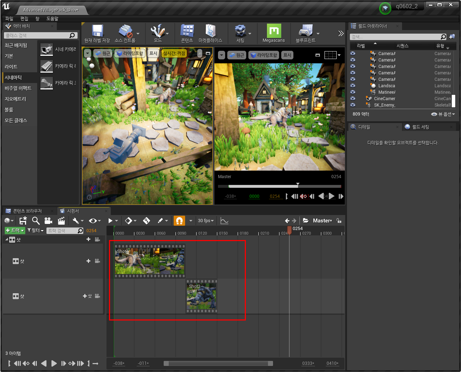Toggle visibility of the SK_Enemy actor
This screenshot has width=461, height=372.
(353, 105)
